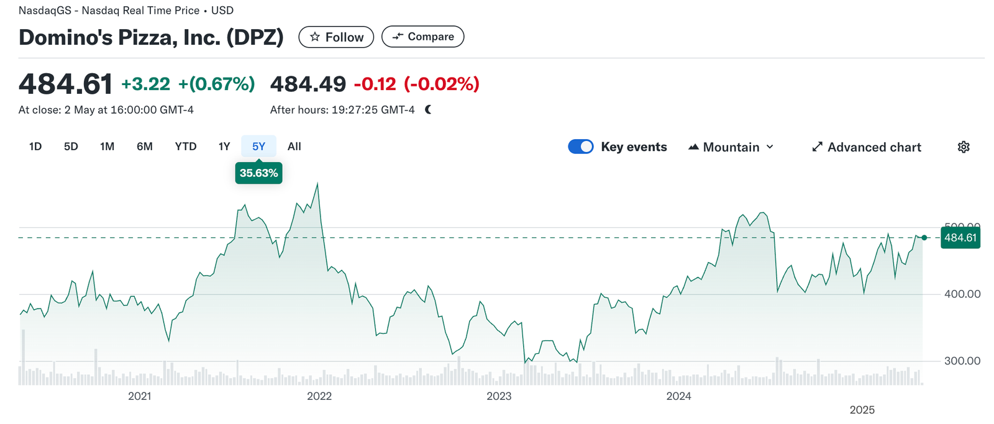The image size is (994, 424).
Task: Click the moon after-hours icon
Action: coord(428,110)
